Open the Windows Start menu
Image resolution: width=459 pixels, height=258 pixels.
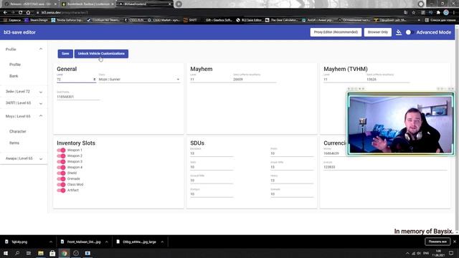click(x=6, y=253)
